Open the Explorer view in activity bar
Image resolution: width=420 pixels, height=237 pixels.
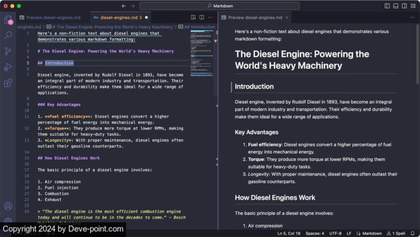[x=8, y=20]
